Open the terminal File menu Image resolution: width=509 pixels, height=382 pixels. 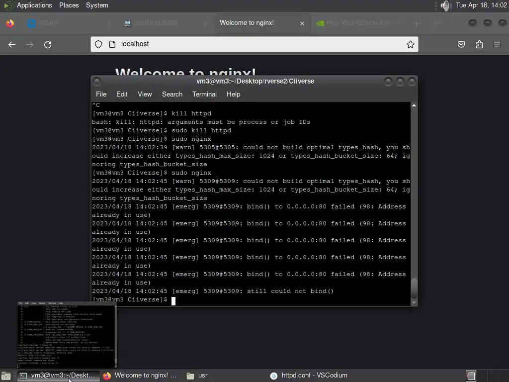point(101,94)
